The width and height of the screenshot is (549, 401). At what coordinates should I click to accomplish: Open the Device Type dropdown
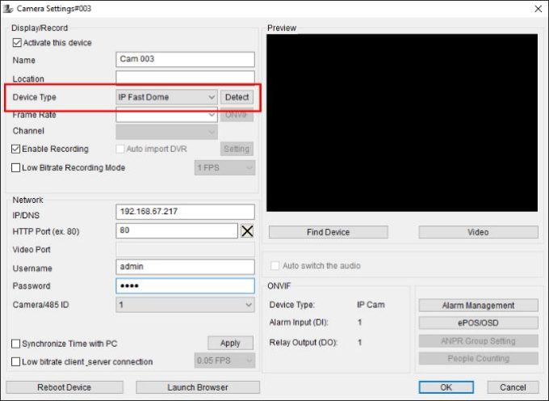coord(166,97)
